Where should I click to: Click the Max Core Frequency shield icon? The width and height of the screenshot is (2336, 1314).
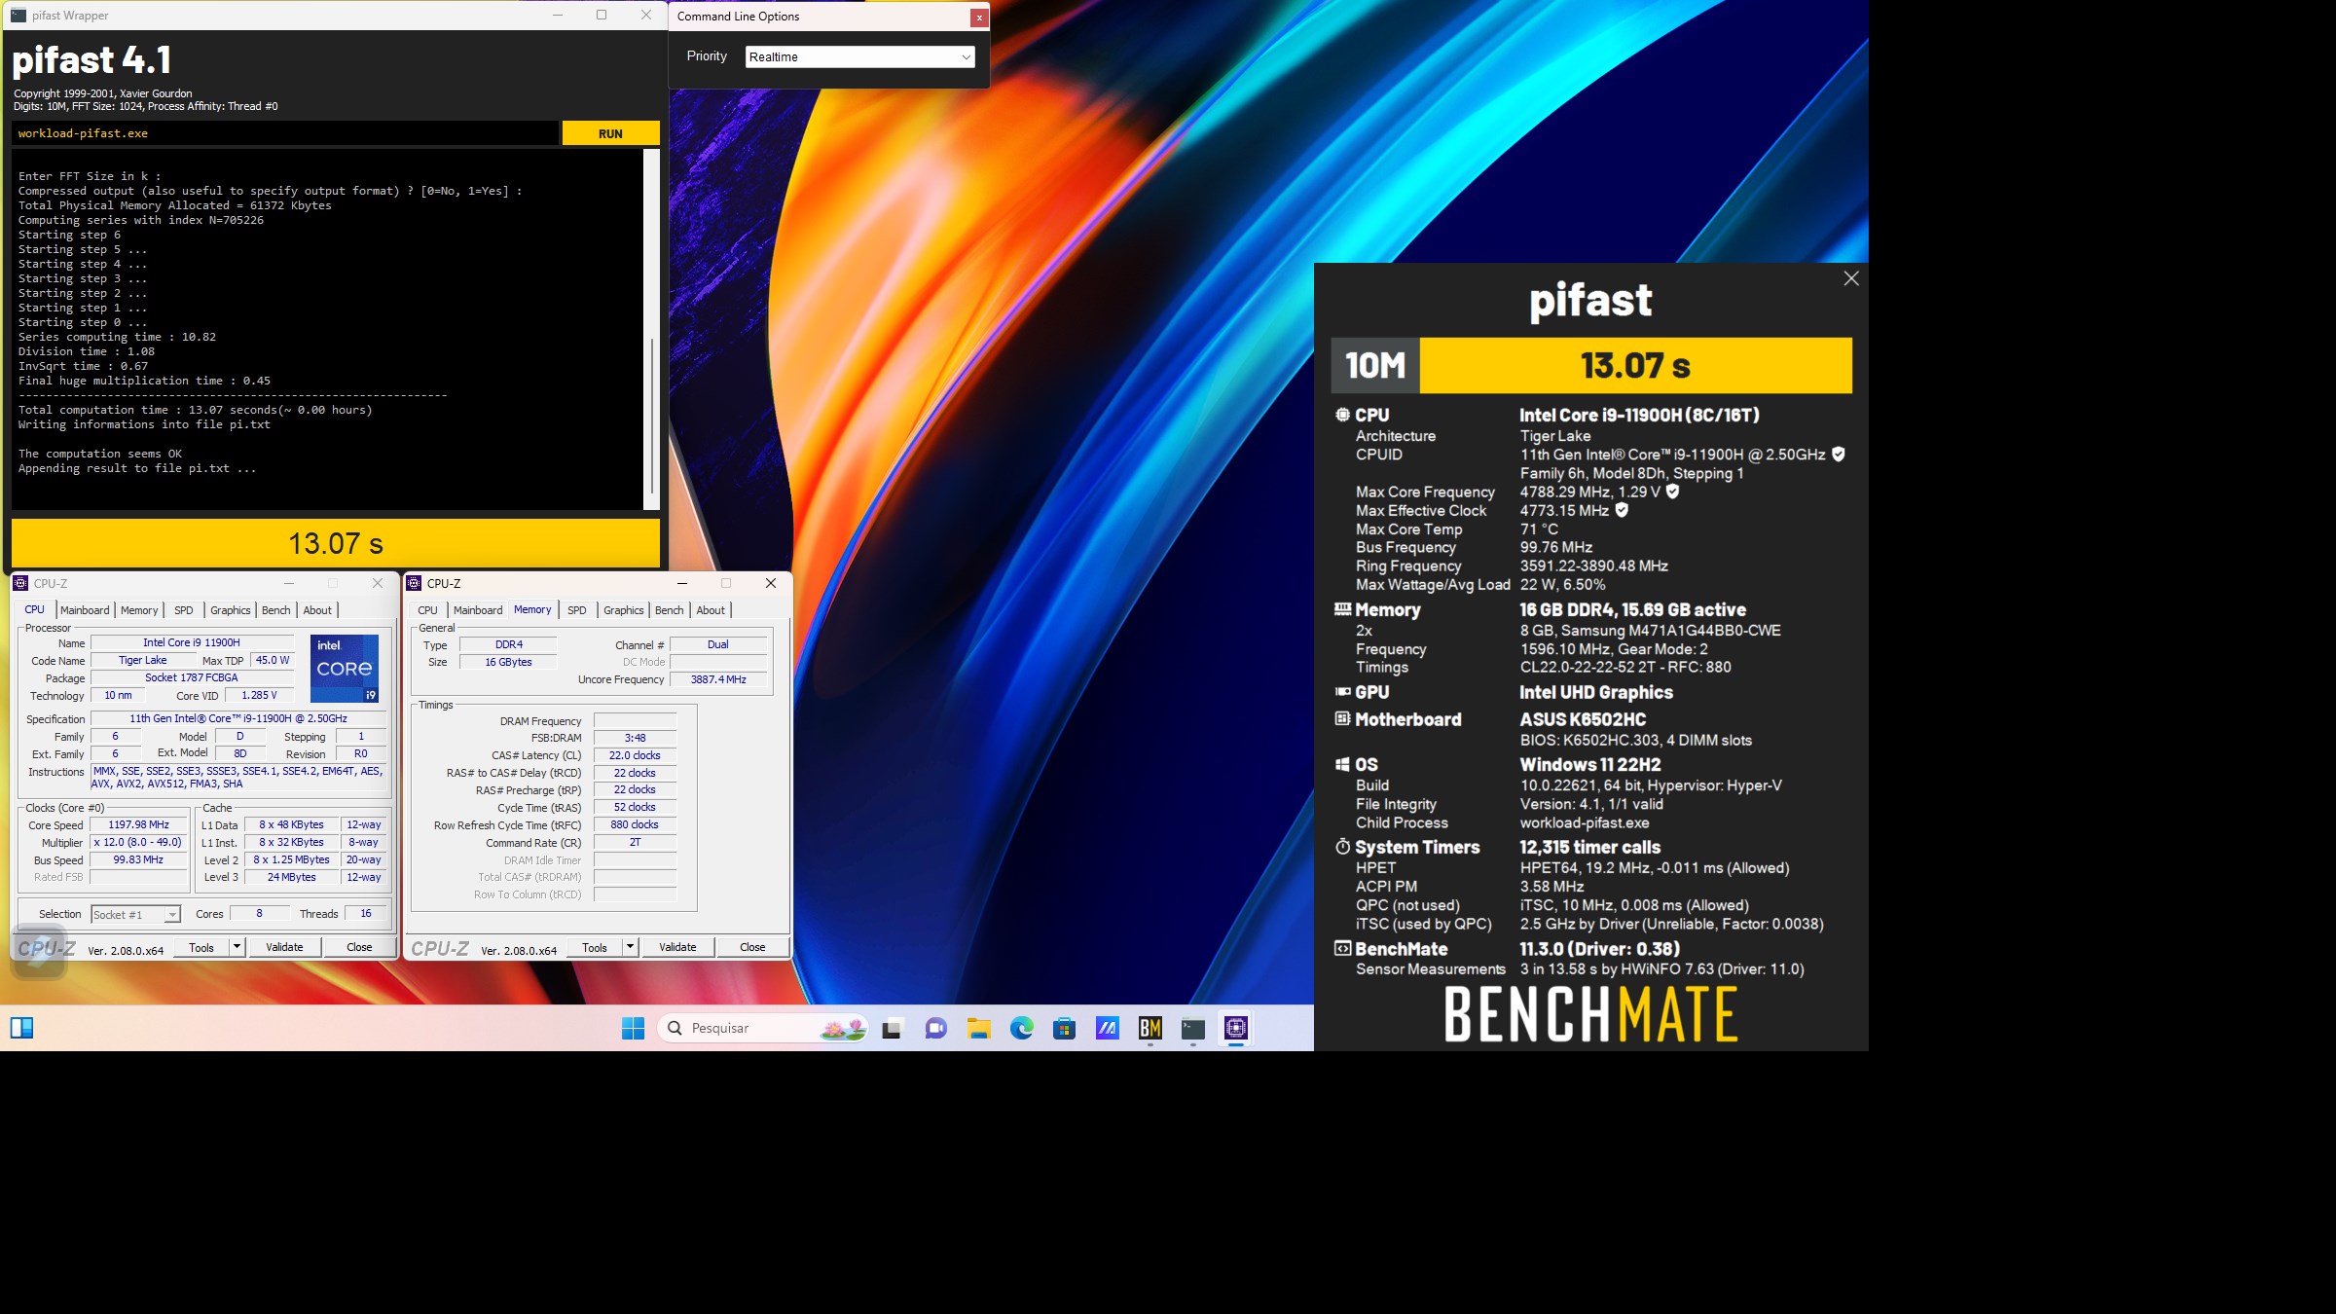(x=1672, y=492)
